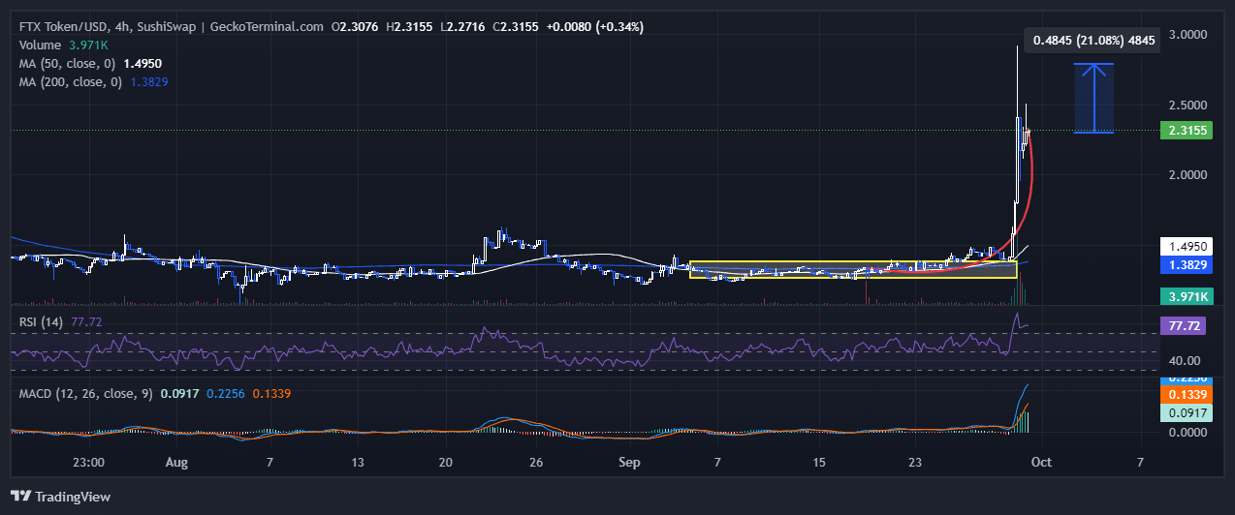Click the orange 0.1339 MACD axis label
The image size is (1235, 515).
[x=1186, y=394]
